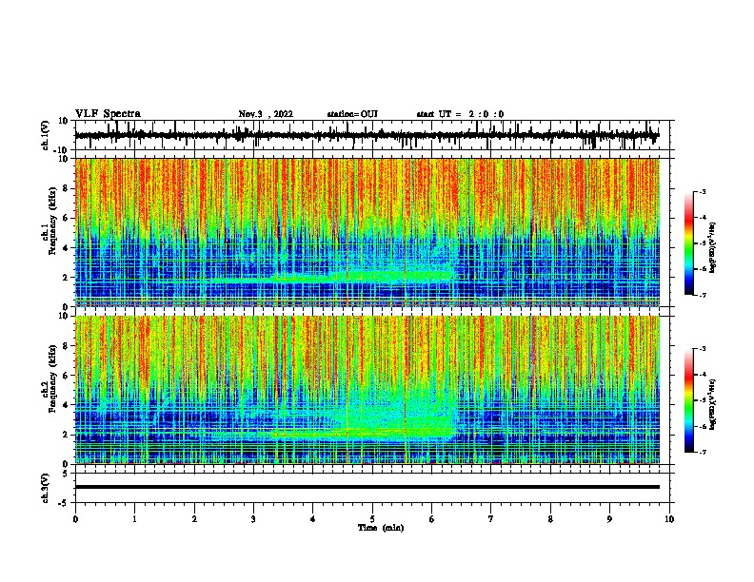The width and height of the screenshot is (754, 582).
Task: Click inside the ch.2 spectrogram panel
Action: point(367,390)
